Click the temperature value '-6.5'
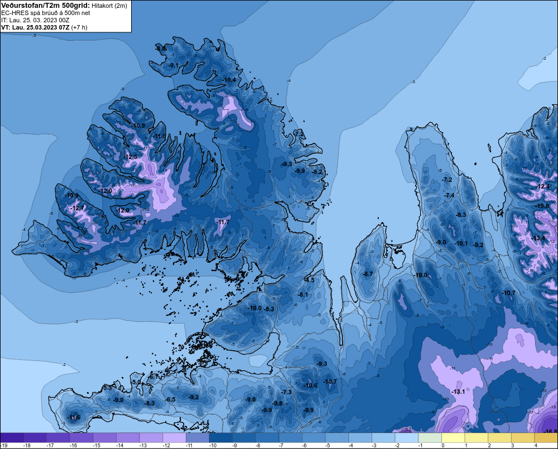The width and height of the screenshot is (558, 449). tap(170, 399)
